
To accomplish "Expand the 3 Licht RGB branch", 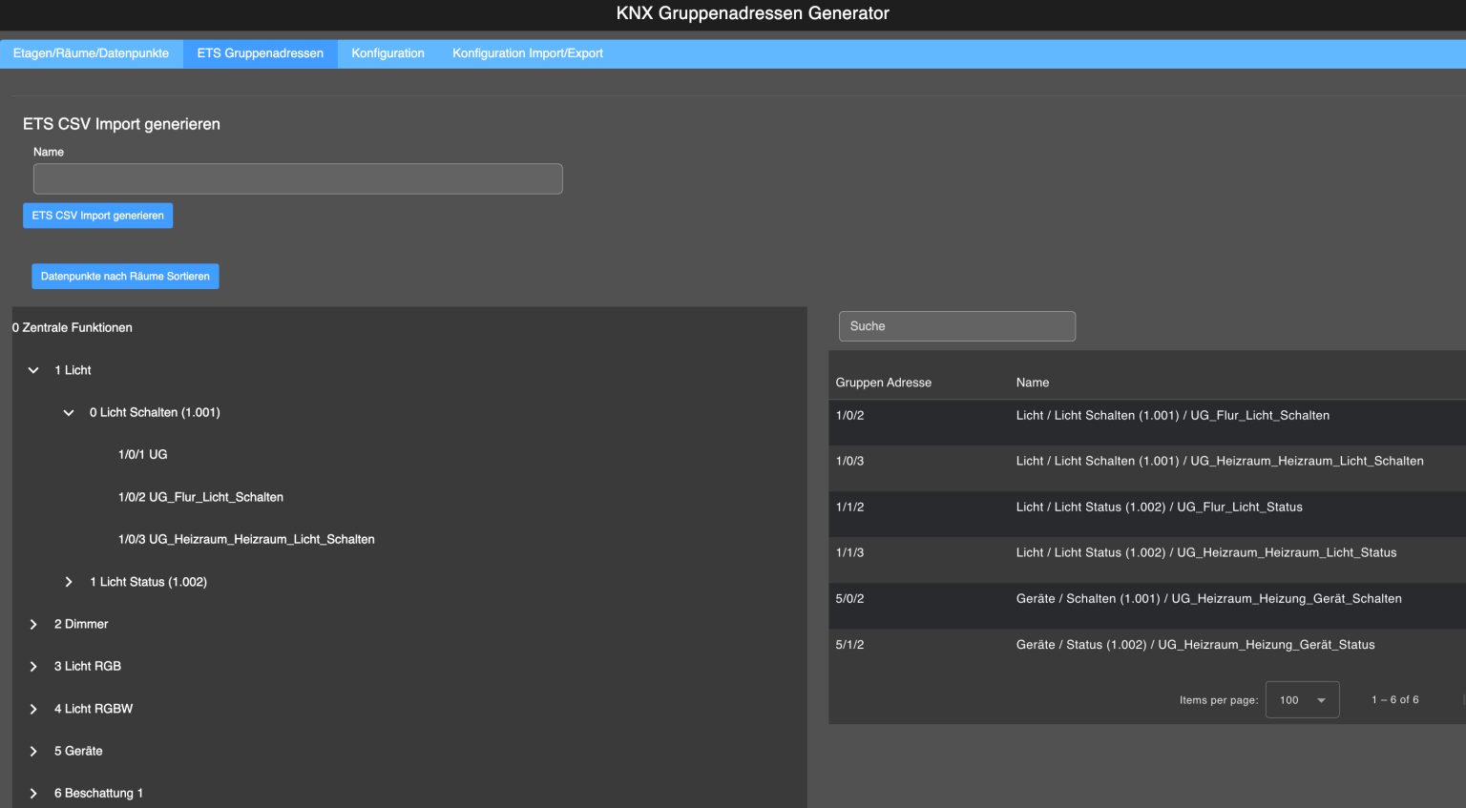I will point(33,666).
